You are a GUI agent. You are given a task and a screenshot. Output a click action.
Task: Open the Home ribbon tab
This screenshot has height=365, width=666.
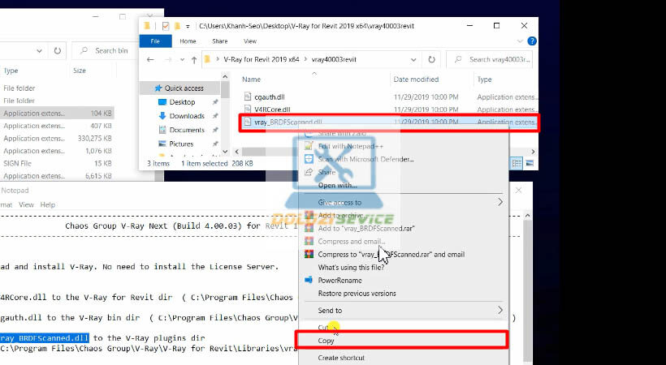188,41
